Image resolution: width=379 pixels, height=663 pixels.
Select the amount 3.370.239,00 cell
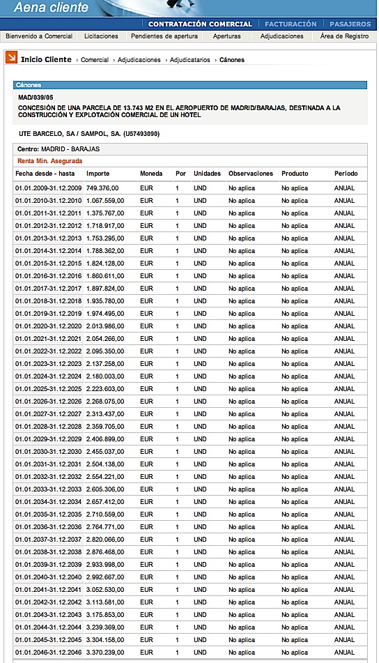coord(105,653)
